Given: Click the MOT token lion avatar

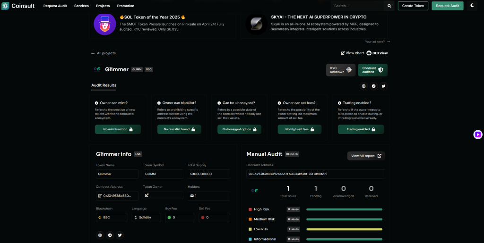Looking at the screenshot, I should tap(104, 24).
